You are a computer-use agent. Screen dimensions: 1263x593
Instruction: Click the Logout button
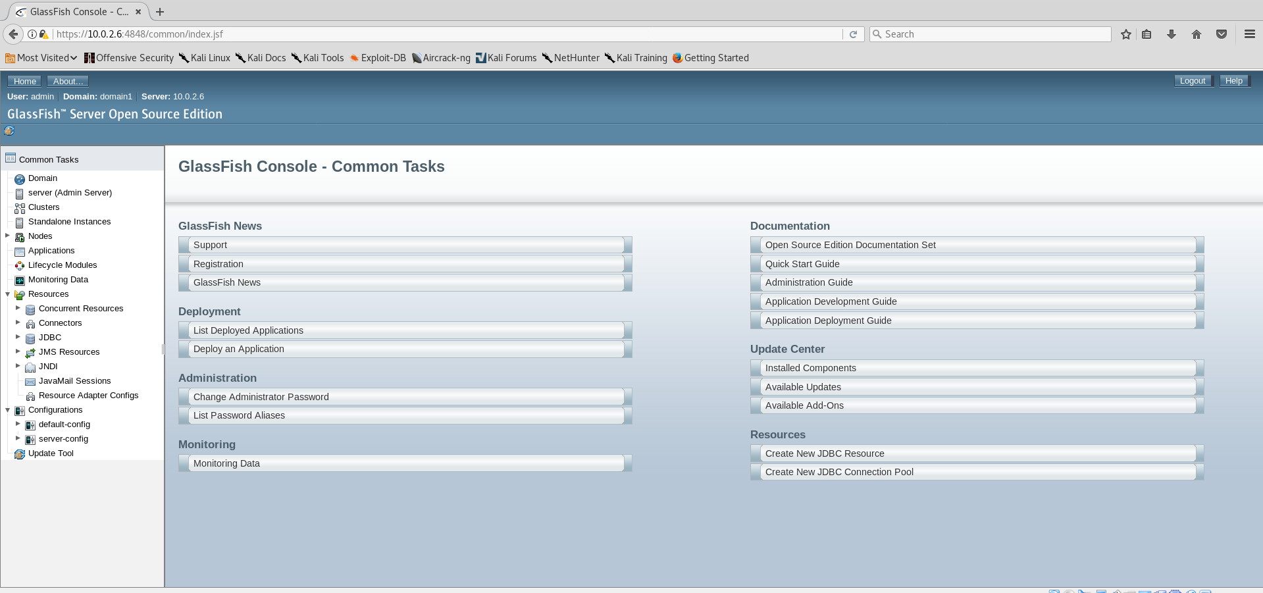click(1193, 81)
